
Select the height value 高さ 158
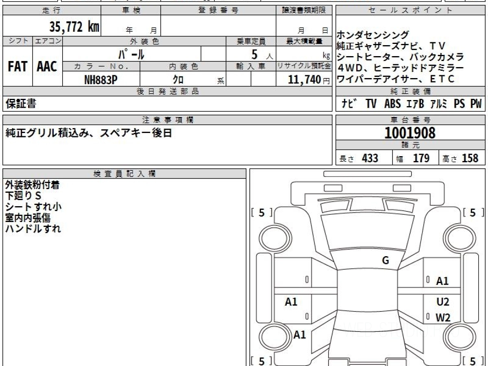point(461,158)
